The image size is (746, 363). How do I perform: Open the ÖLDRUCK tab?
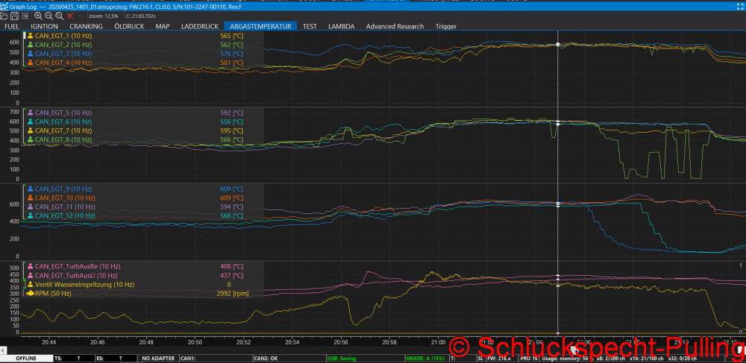129,27
